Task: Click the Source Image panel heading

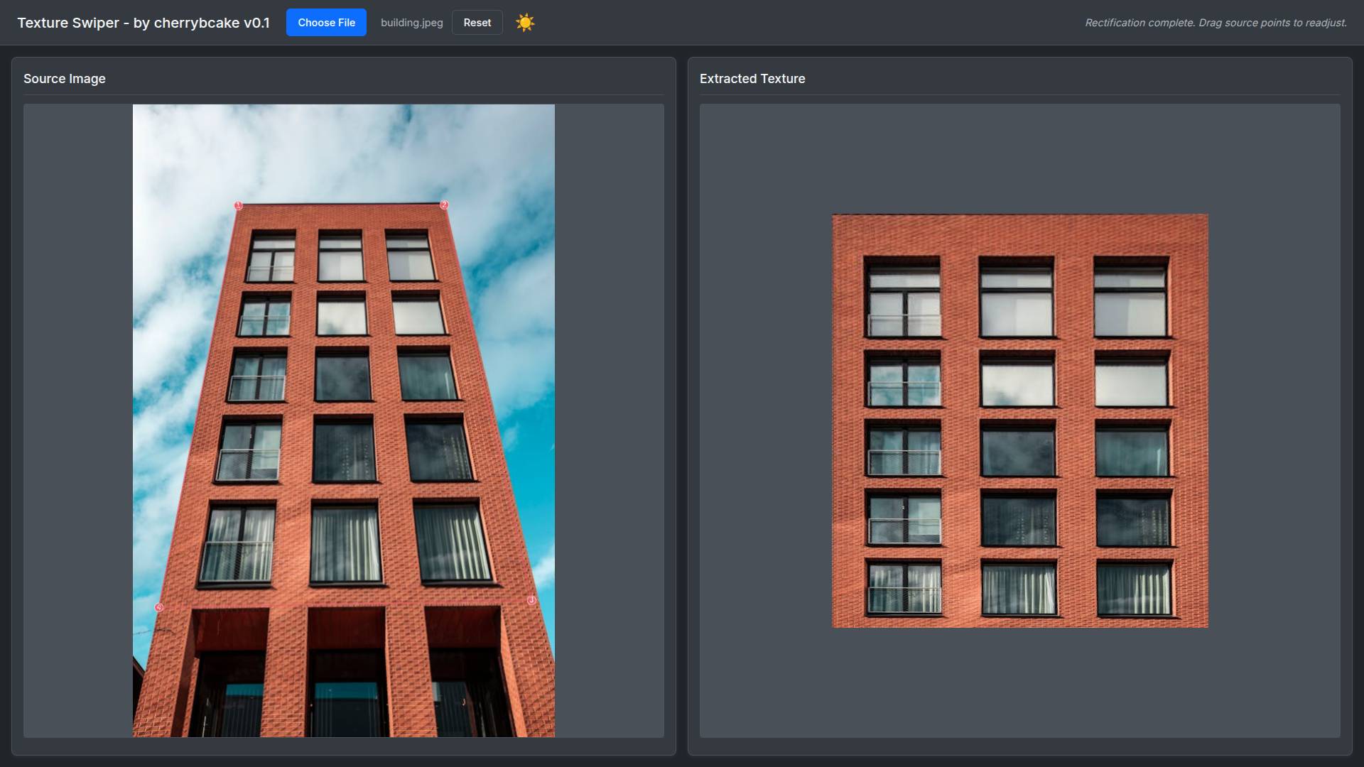Action: coord(65,79)
